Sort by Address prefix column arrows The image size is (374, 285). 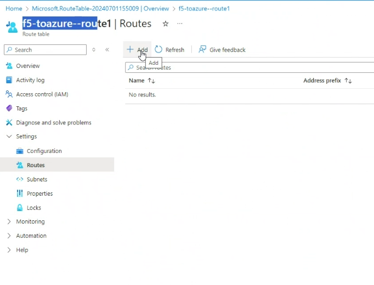tap(348, 81)
